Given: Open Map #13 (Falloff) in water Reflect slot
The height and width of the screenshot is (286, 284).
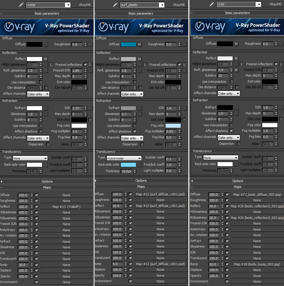Looking at the screenshot, I should pyautogui.click(x=67, y=207).
